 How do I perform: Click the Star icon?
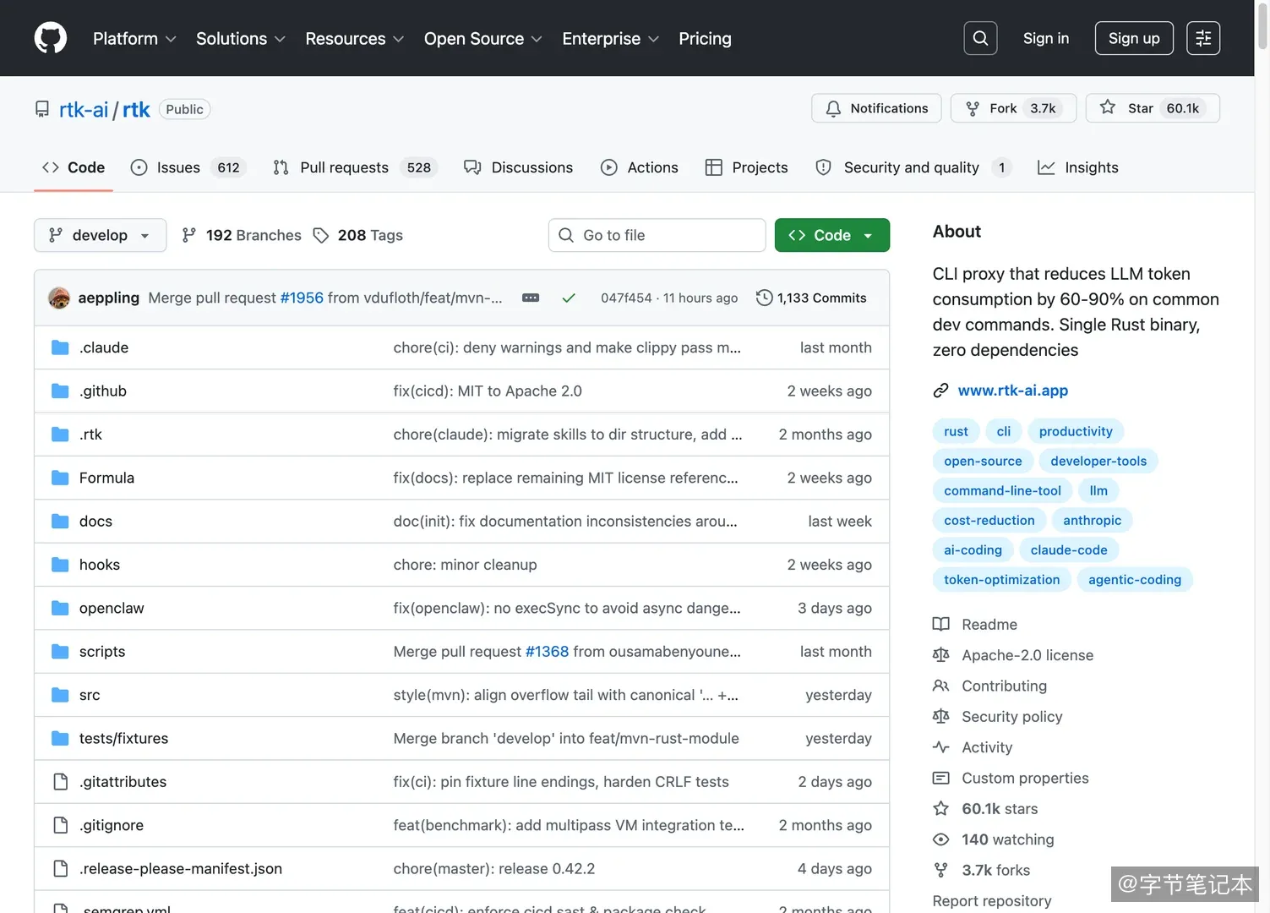(x=1108, y=107)
